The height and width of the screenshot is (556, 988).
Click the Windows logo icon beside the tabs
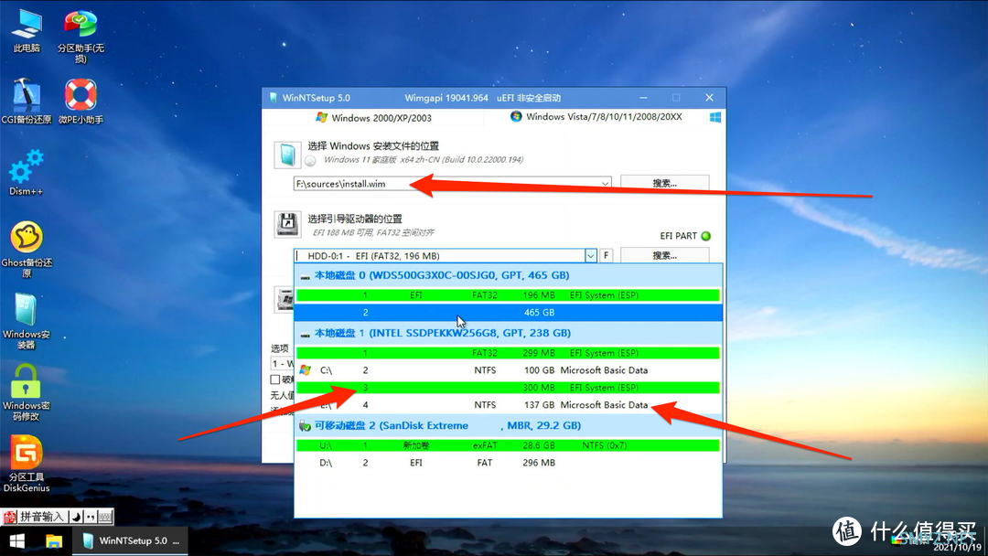click(715, 117)
